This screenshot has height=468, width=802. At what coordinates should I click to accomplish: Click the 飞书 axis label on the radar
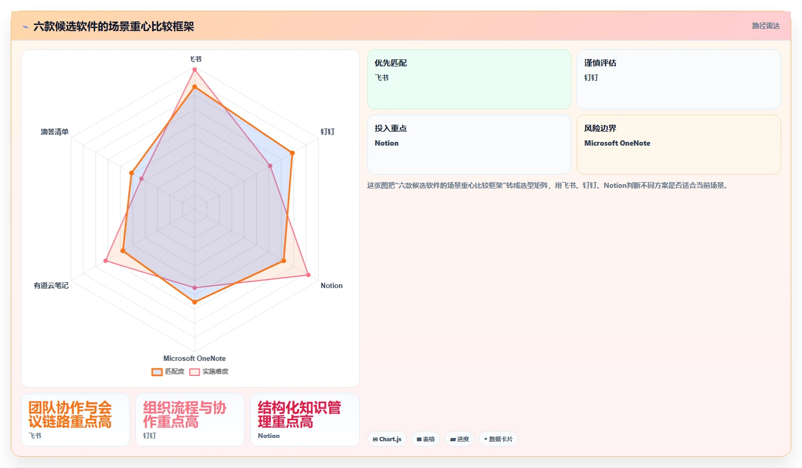[x=196, y=59]
